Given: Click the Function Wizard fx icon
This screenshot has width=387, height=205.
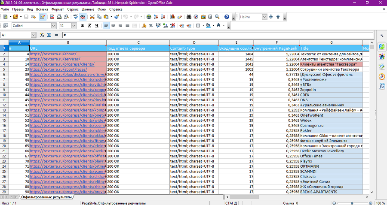Looking at the screenshot, I should (42, 35).
